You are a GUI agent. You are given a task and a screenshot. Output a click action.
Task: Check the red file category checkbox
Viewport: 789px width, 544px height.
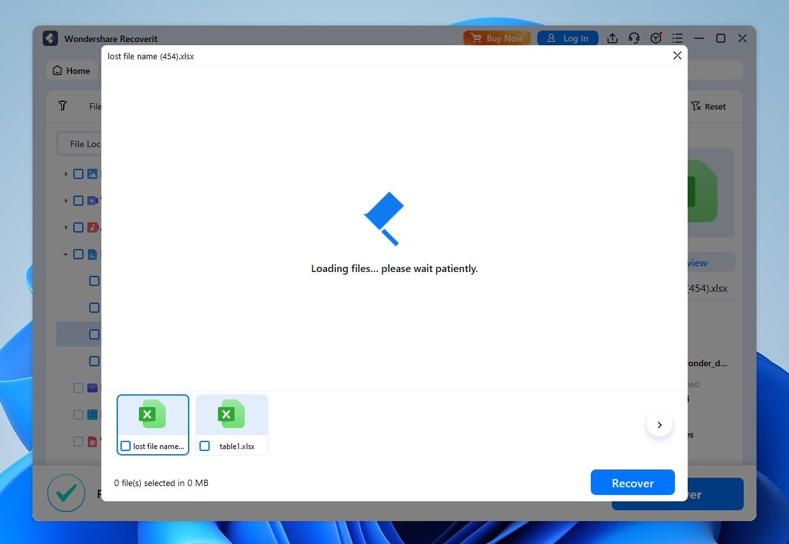pos(78,441)
